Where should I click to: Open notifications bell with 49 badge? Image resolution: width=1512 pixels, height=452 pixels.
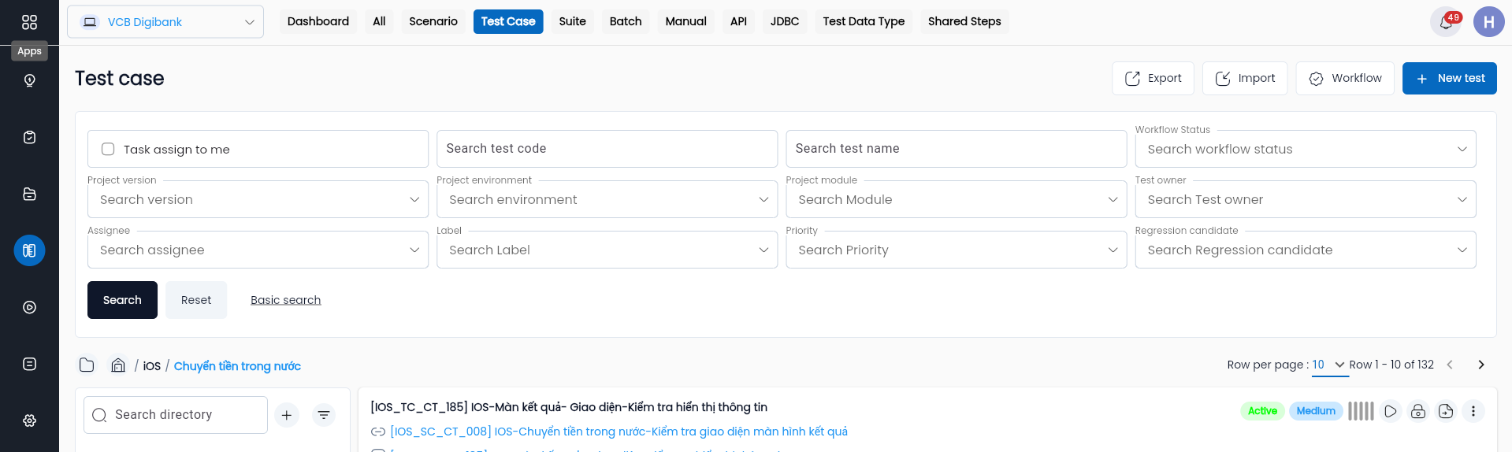pyautogui.click(x=1446, y=22)
